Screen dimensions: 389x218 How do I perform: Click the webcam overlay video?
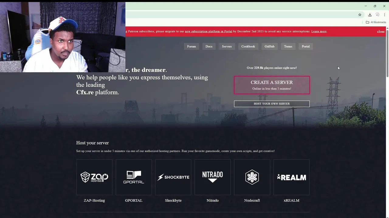tap(63, 37)
